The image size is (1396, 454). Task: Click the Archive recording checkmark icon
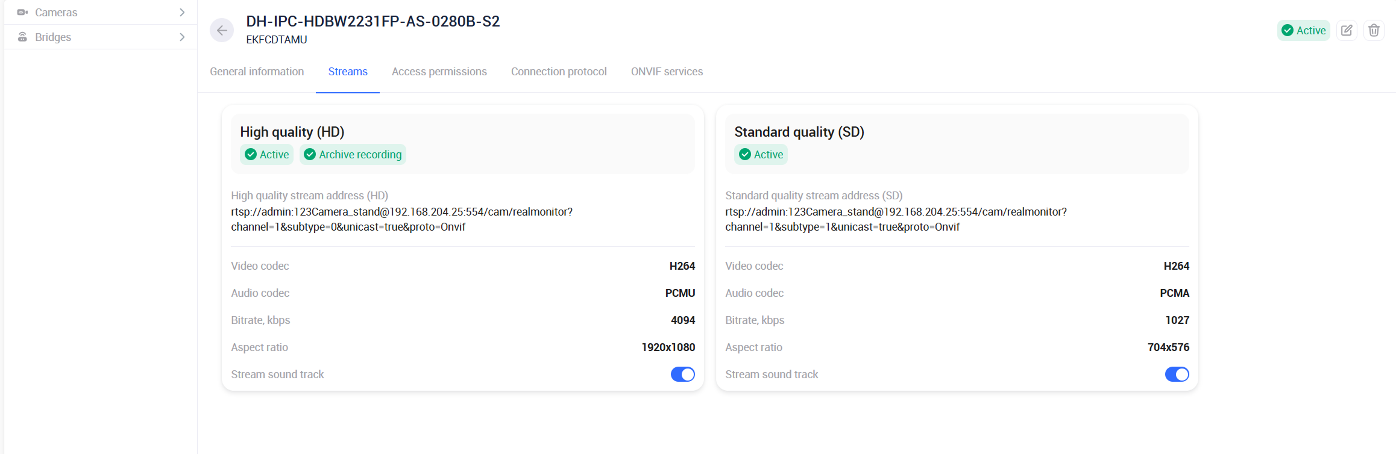[x=310, y=155]
